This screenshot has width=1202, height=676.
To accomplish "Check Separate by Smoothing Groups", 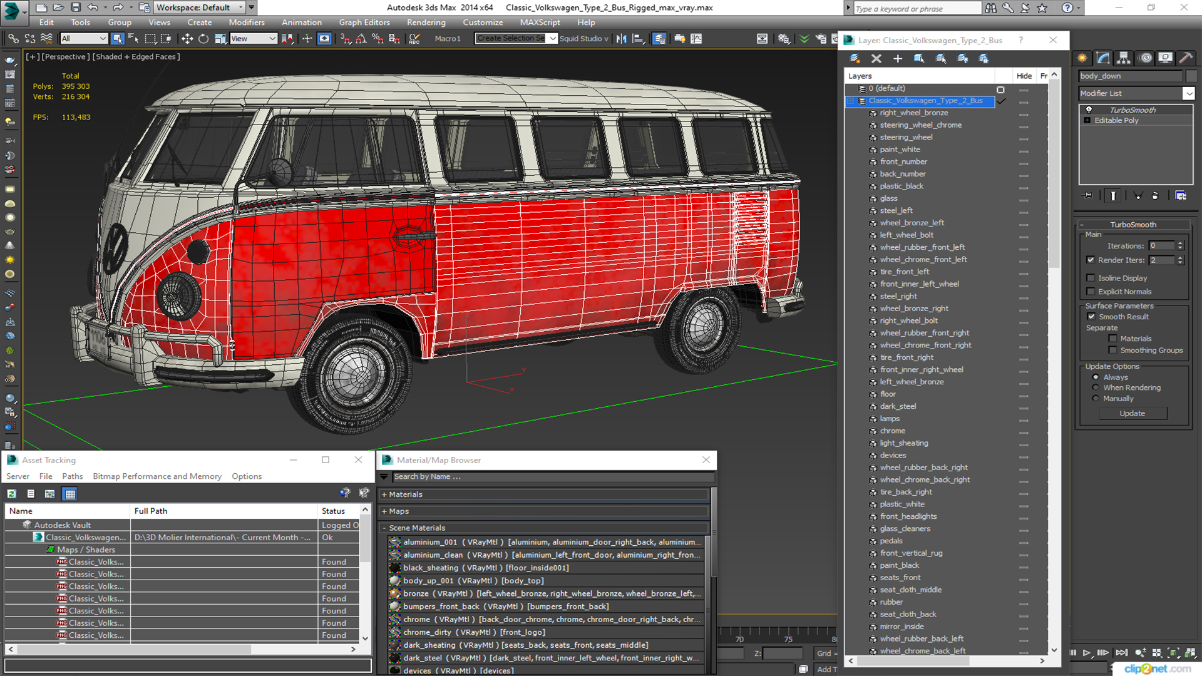I will pos(1112,351).
